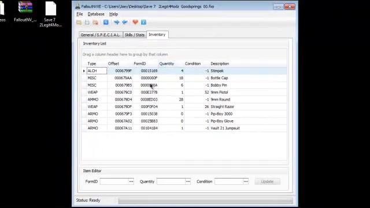
Task: Click the FormID input field
Action: coord(114,181)
